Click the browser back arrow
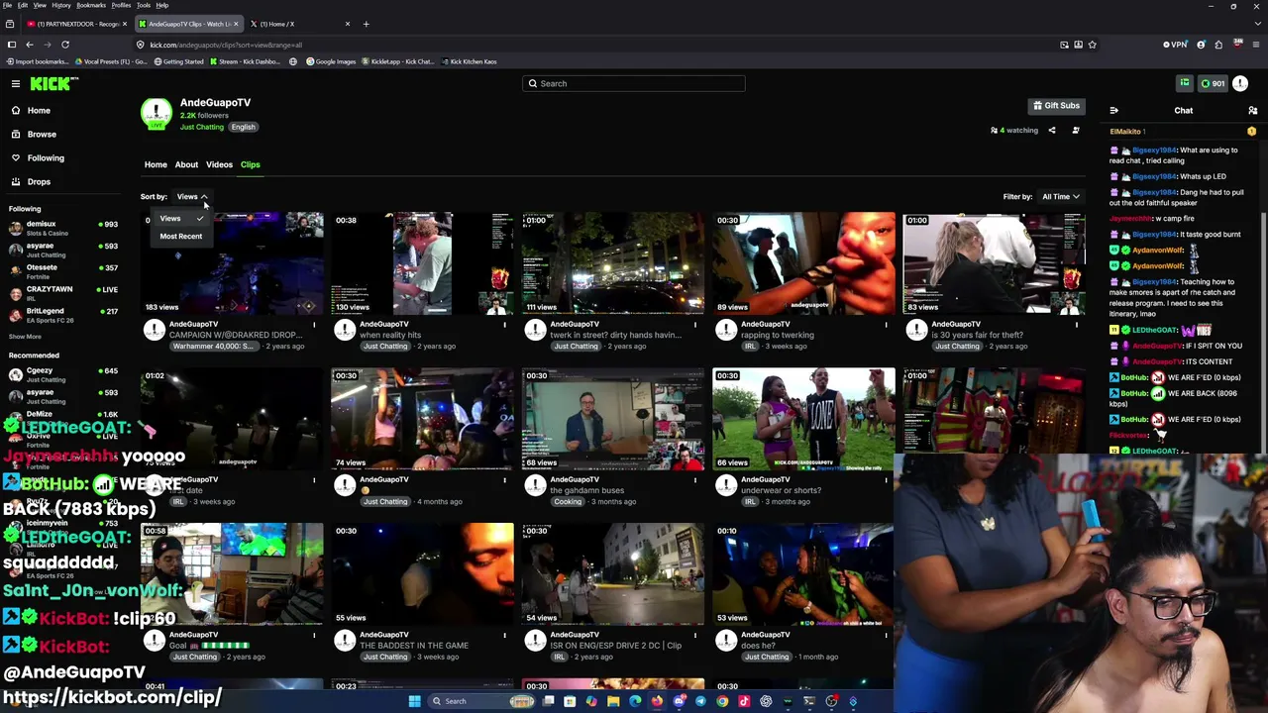The image size is (1268, 713). (x=30, y=45)
